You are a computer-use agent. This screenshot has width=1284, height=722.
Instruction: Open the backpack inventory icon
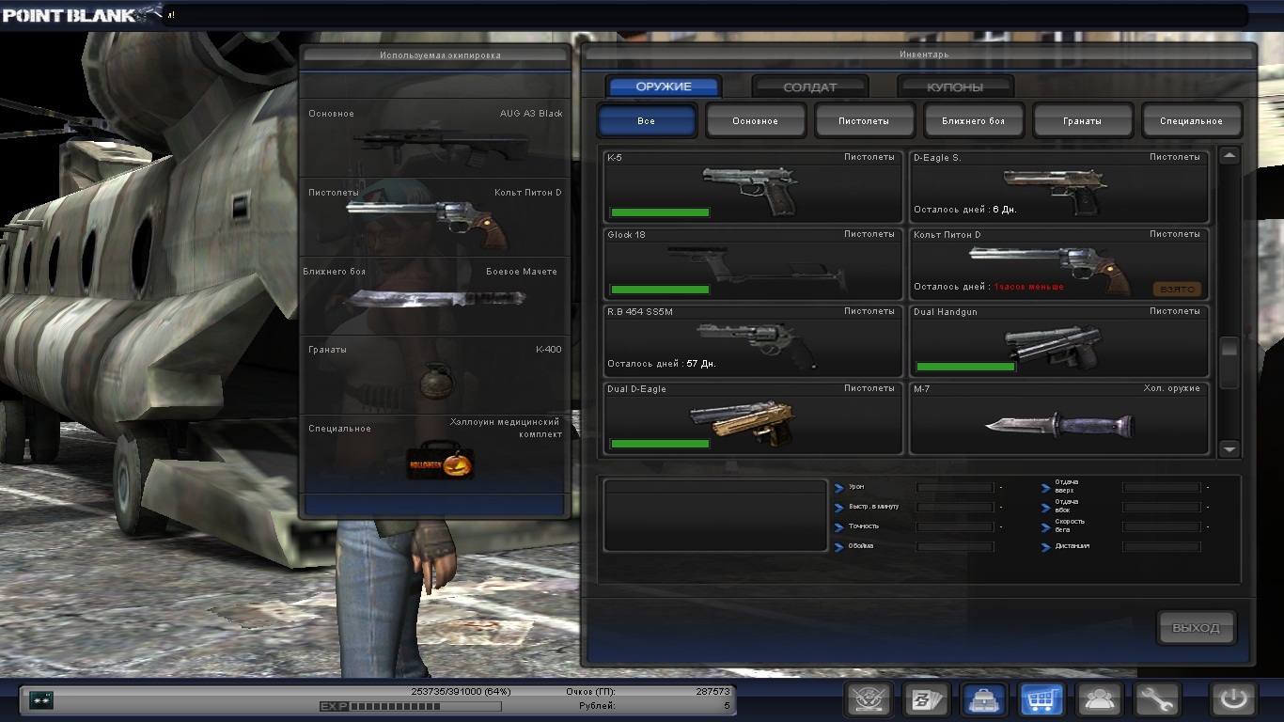coord(984,699)
